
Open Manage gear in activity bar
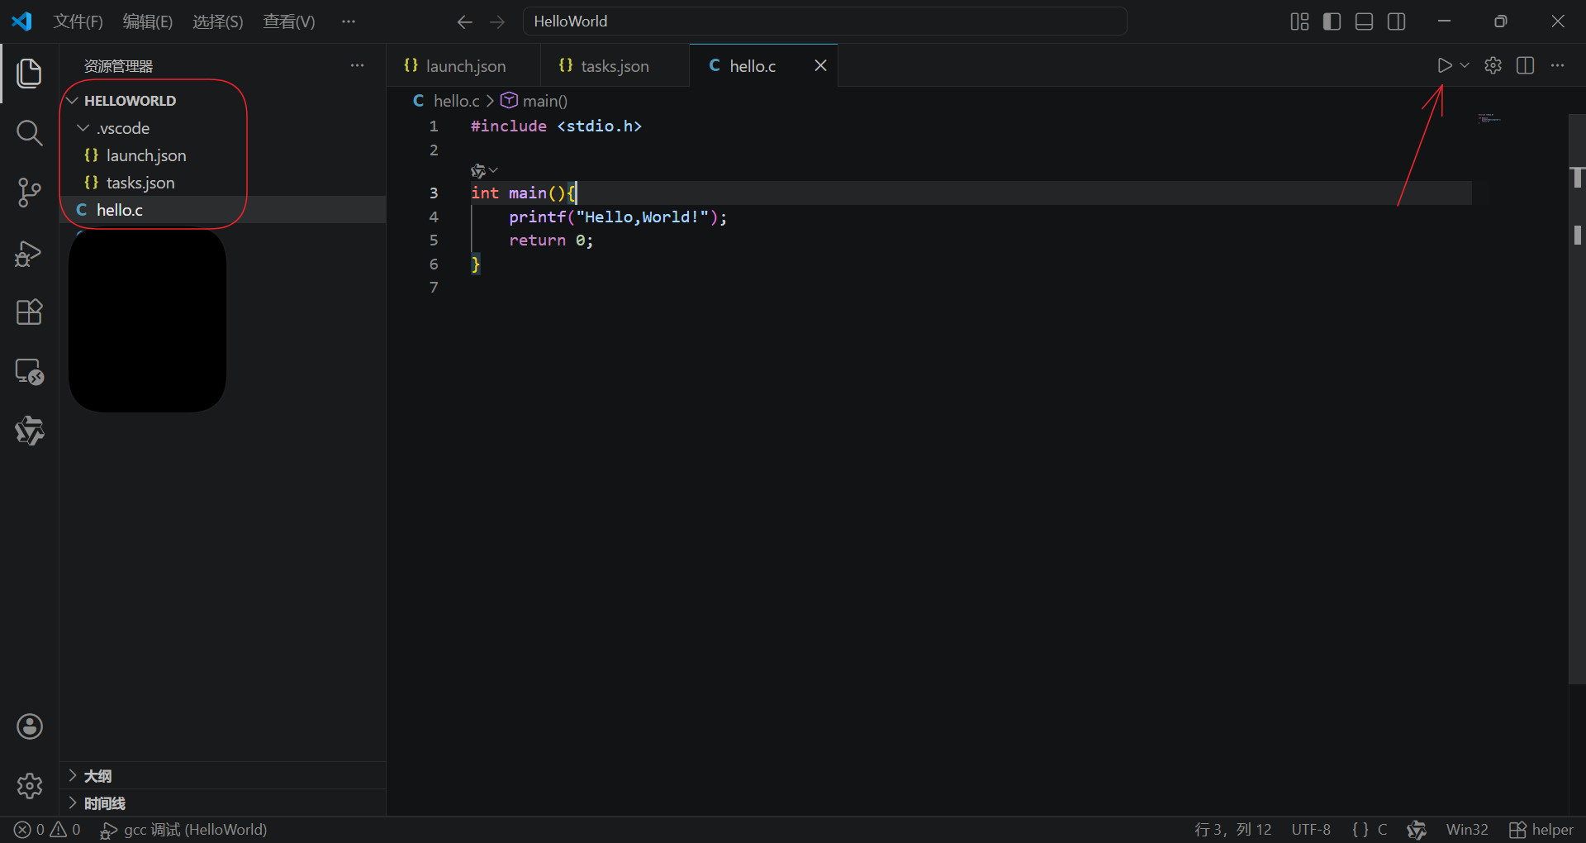pos(29,786)
